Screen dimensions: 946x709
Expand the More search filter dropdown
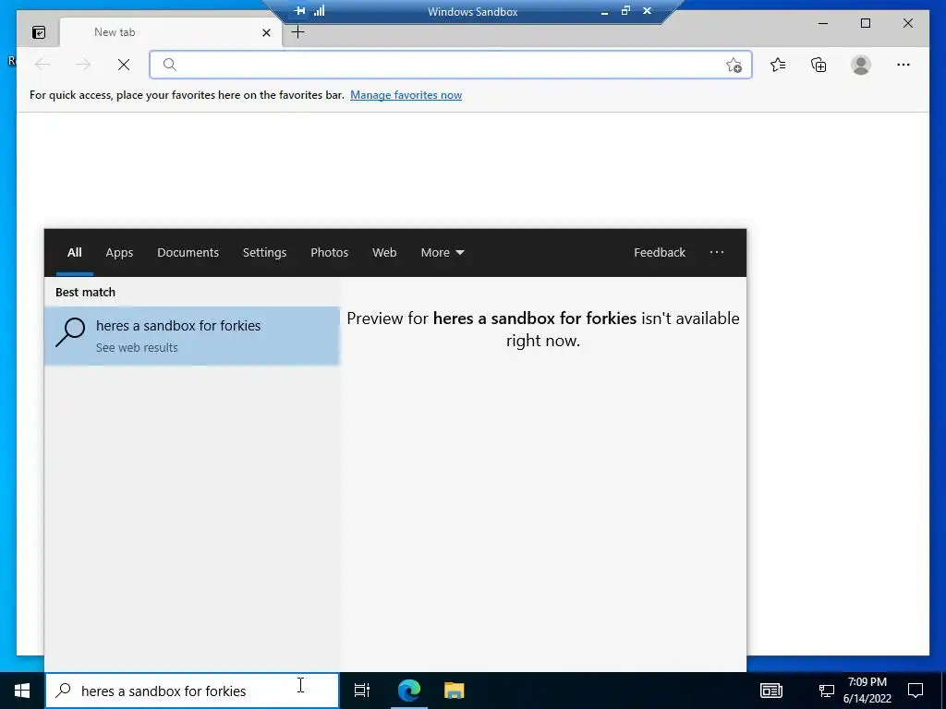click(443, 253)
